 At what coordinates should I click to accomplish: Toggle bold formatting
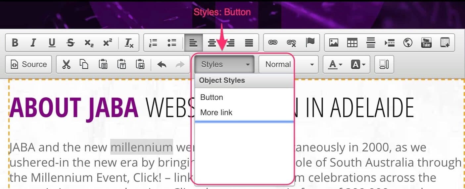coord(15,43)
